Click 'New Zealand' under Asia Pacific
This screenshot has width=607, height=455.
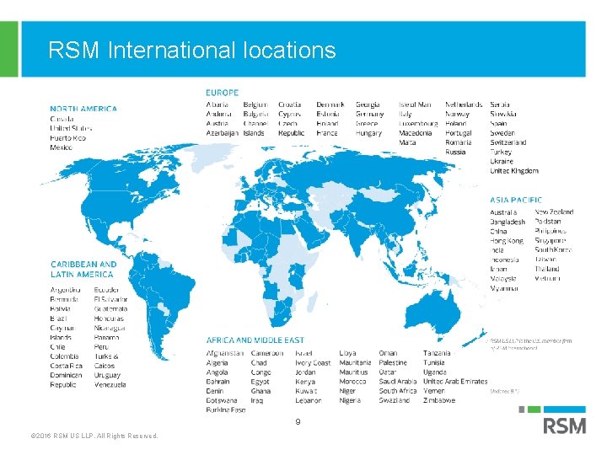[x=554, y=212]
